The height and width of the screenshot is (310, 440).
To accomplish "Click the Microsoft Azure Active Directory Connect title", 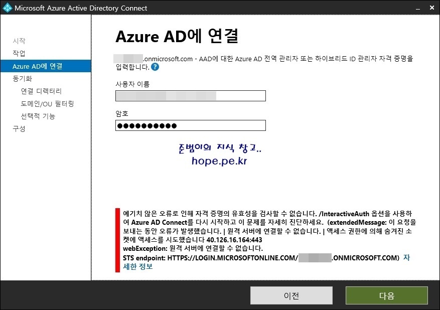I will click(81, 8).
